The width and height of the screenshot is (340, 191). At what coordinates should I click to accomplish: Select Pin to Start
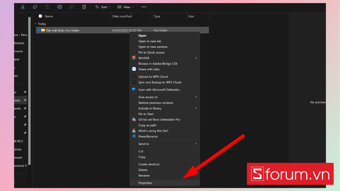(165, 114)
